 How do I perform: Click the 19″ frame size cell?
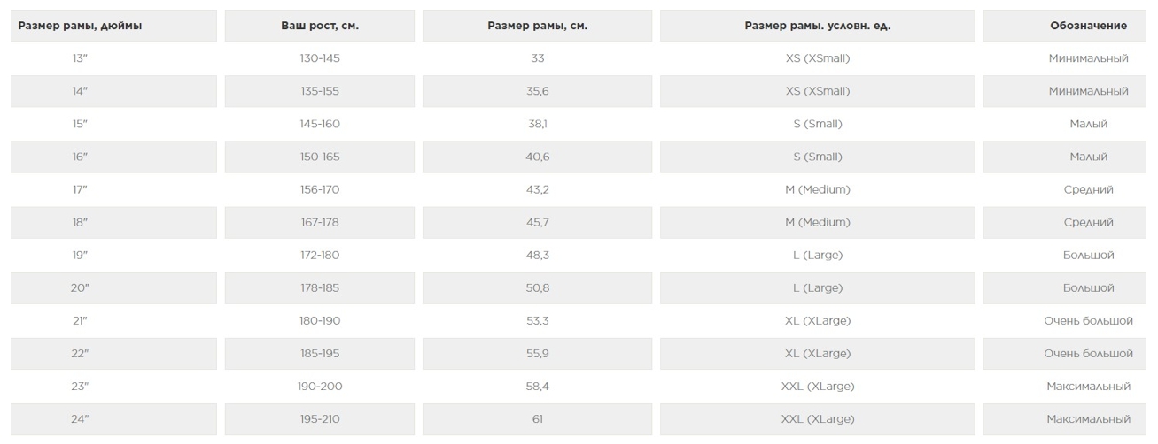(x=80, y=255)
